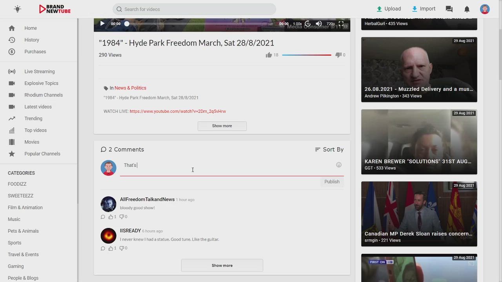Click the emoji picker in comment box
The width and height of the screenshot is (502, 282).
pos(339,165)
